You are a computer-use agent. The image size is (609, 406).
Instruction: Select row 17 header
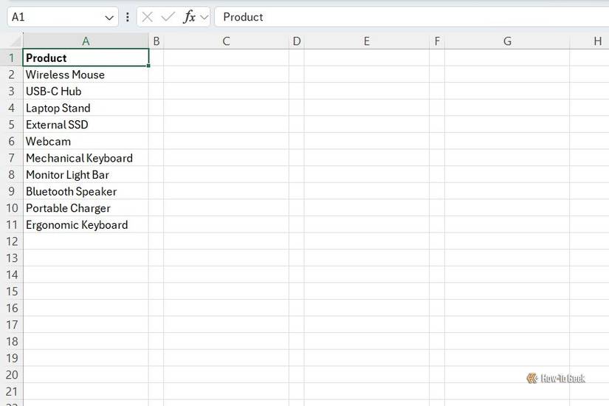click(12, 325)
